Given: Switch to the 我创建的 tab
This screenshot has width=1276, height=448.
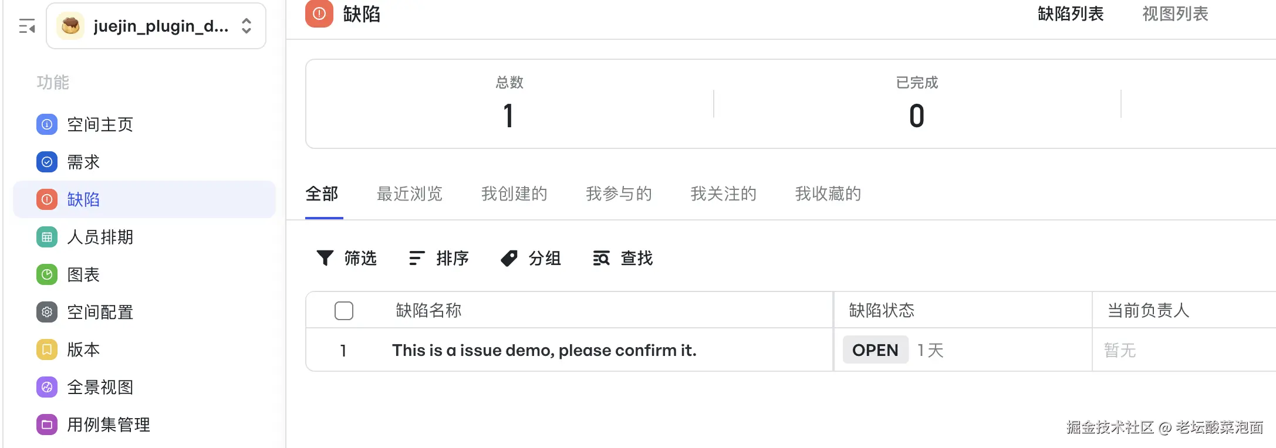Looking at the screenshot, I should pyautogui.click(x=514, y=194).
